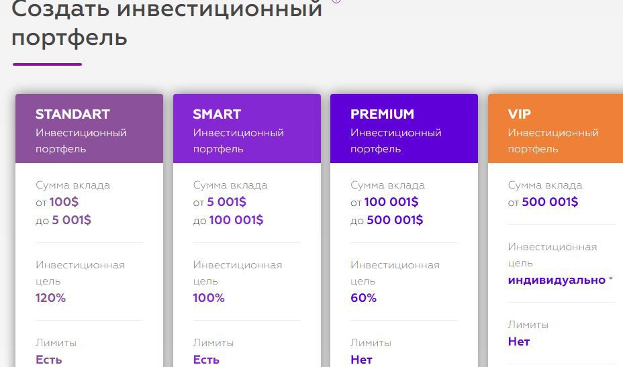Click the "индивидуально" goal link in VIP

click(x=557, y=280)
